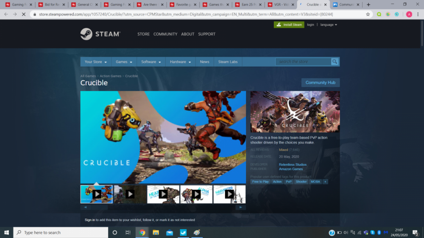The width and height of the screenshot is (424, 238).
Task: Expand the Games dropdown menu
Action: click(124, 62)
